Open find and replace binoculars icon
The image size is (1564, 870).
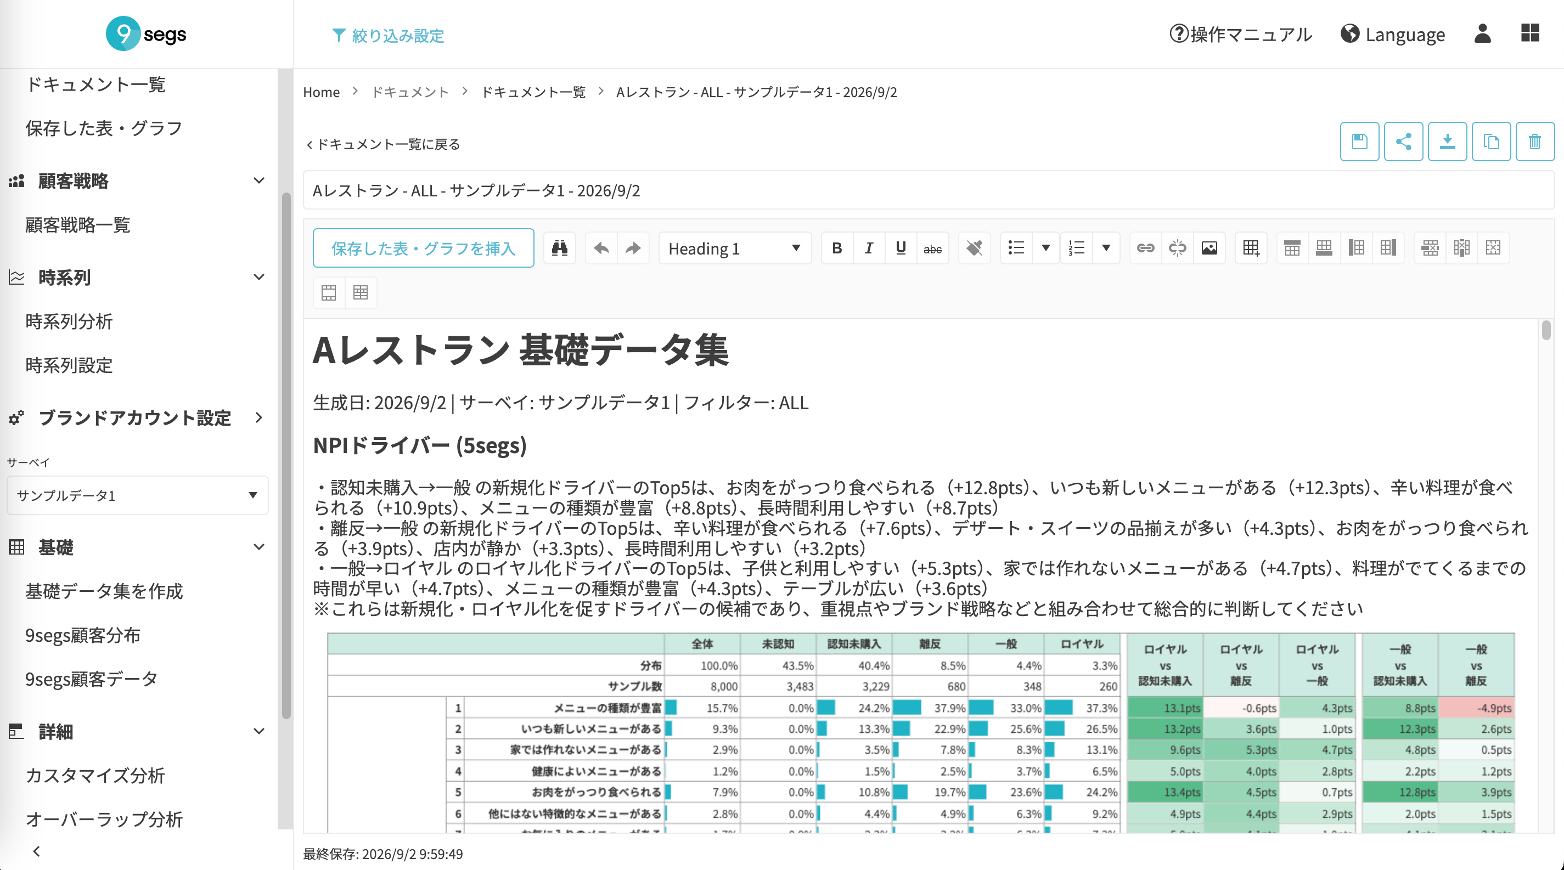coord(559,248)
